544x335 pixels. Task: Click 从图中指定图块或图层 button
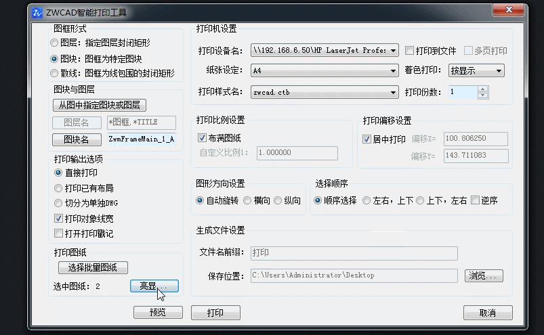(x=99, y=105)
